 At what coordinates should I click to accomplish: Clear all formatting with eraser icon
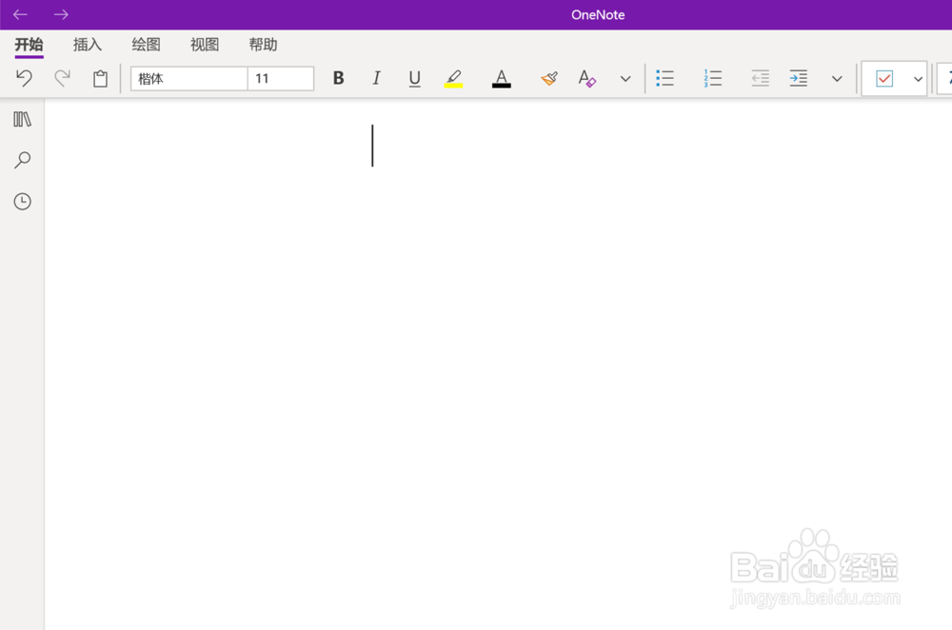tap(587, 78)
